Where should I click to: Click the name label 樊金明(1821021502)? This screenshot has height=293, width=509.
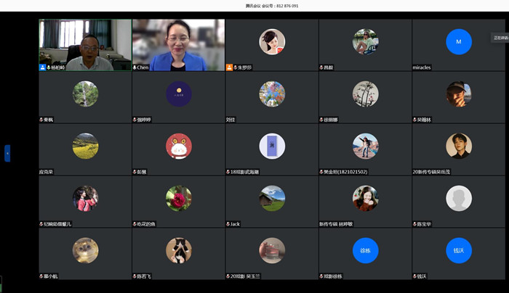(346, 172)
